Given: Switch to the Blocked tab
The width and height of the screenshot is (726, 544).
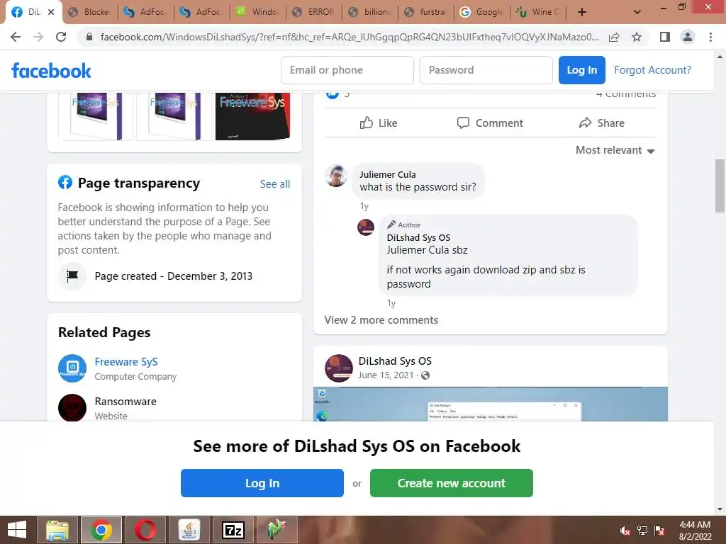Looking at the screenshot, I should point(91,13).
